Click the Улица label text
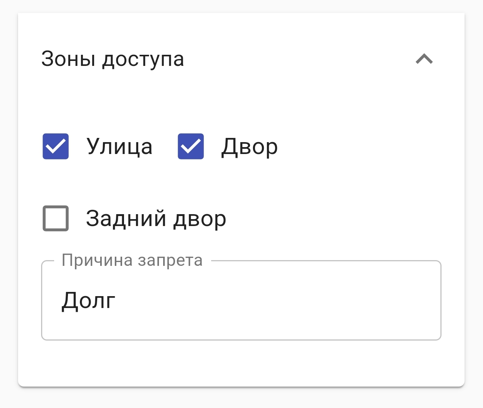Screen dimensions: 483x408 (x=119, y=146)
